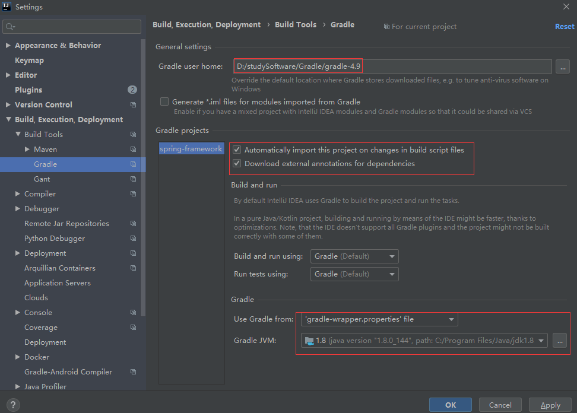This screenshot has height=413, width=577.
Task: Click the project-level icon beside Build Tools
Action: [x=133, y=135]
